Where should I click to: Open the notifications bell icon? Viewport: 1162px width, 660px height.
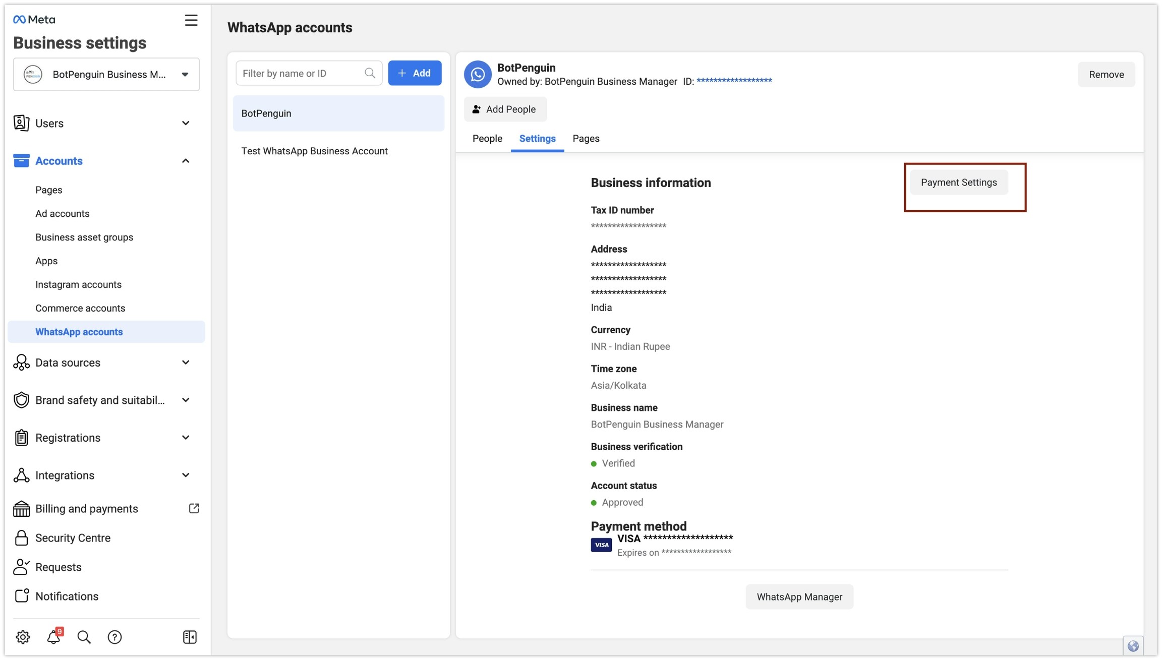[53, 637]
